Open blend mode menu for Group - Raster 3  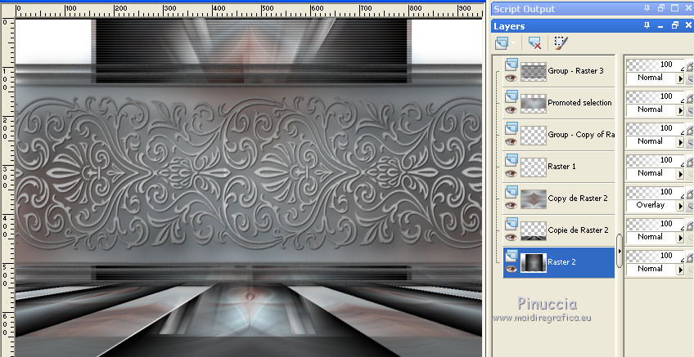tap(681, 78)
